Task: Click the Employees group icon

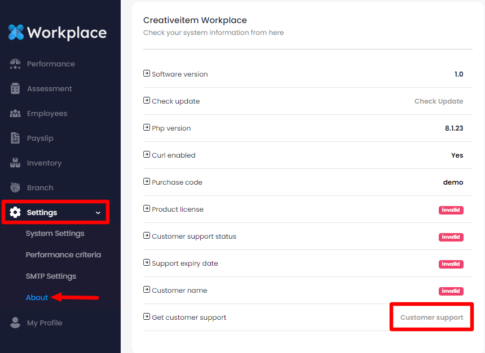Action: [15, 113]
